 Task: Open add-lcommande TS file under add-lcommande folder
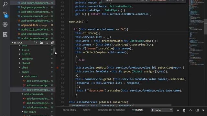click(33, 107)
